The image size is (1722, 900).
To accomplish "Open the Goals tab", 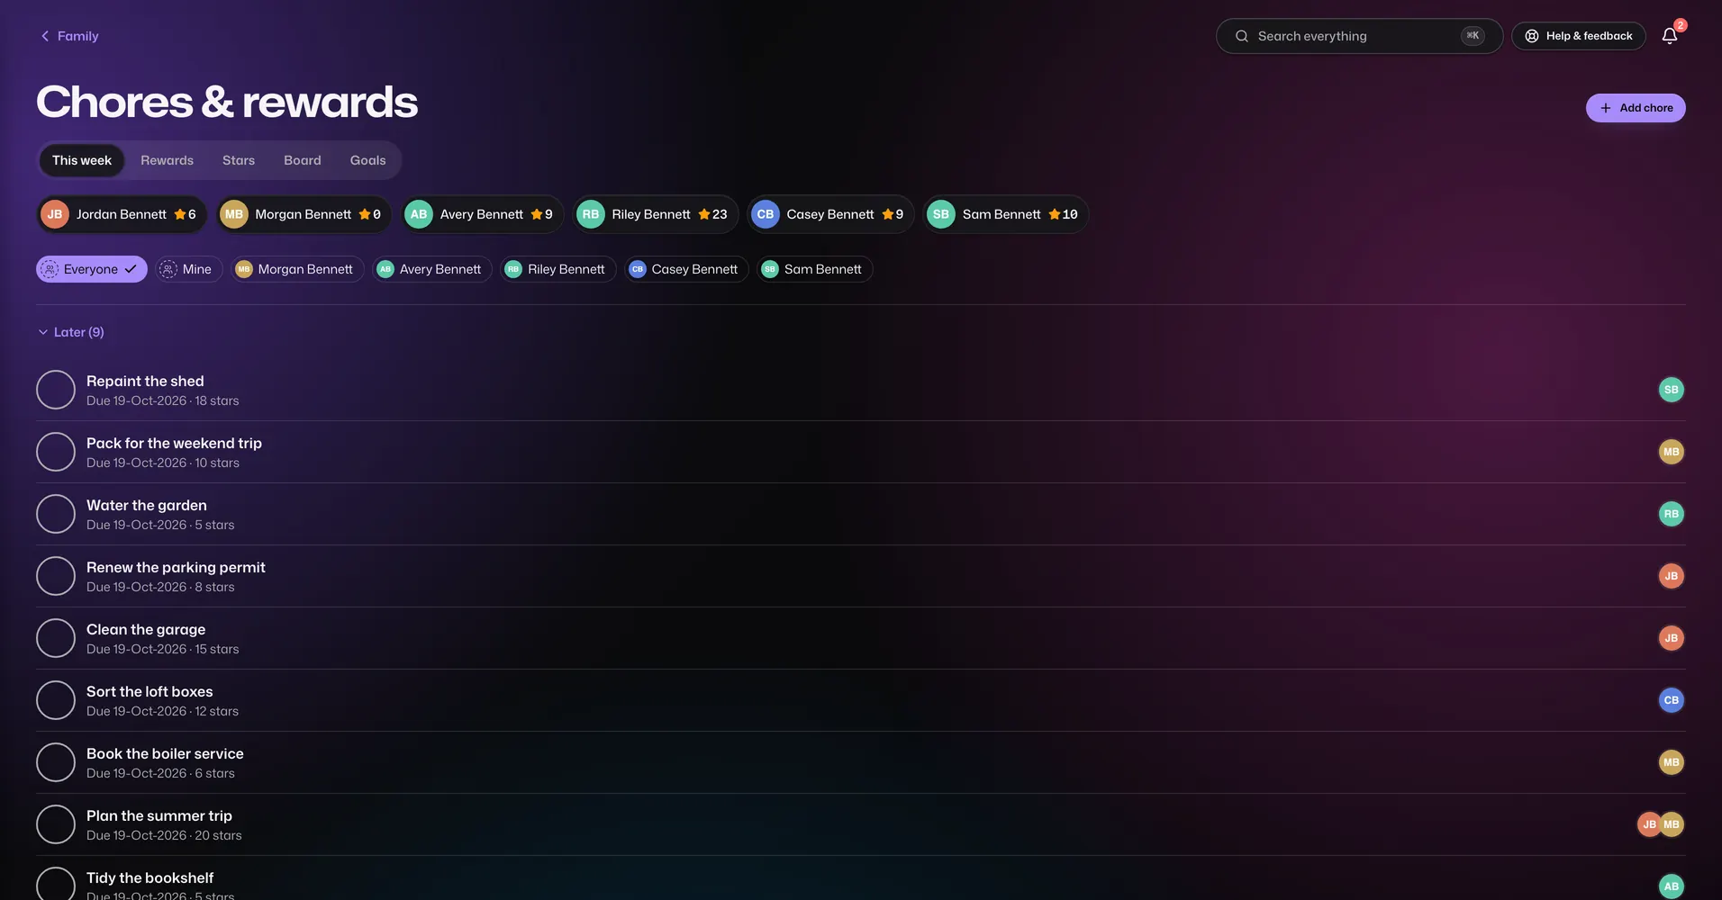I will click(367, 160).
